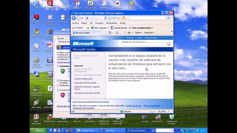Screen dimensions: 237x133
Task: Click Usar opciones de administrador
Action: coord(87,93)
